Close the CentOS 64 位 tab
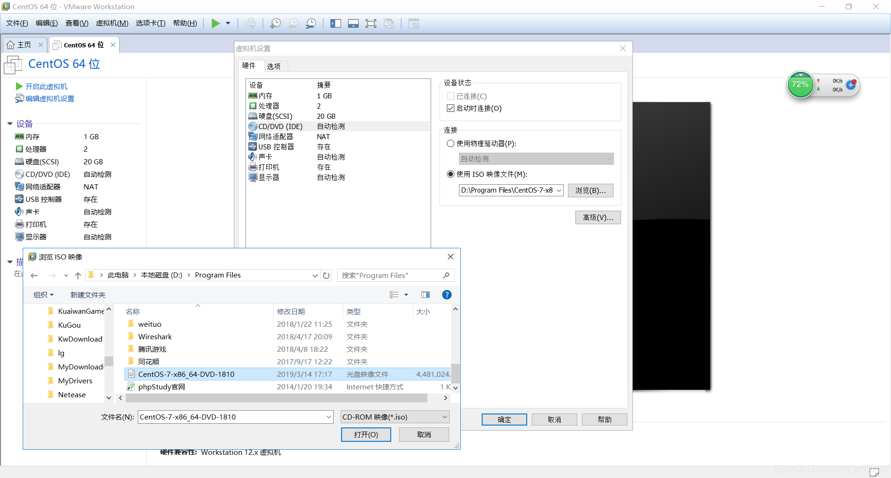This screenshot has width=891, height=478. point(113,45)
